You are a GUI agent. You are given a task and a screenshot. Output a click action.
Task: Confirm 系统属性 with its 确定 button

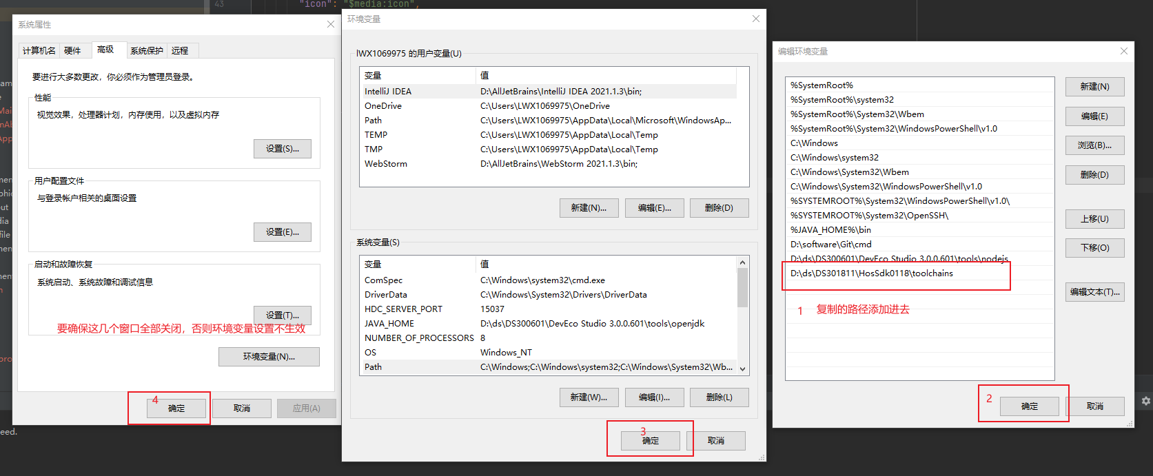(176, 408)
